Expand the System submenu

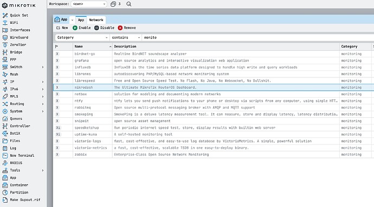coord(43,111)
